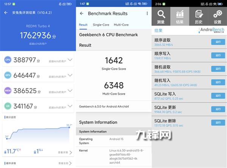Expand the GPU score details
This screenshot has height=168, width=227.
[70, 75]
